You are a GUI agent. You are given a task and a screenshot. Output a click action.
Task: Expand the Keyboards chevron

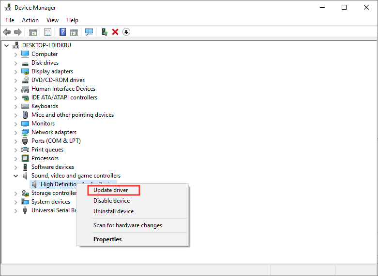tap(15, 107)
